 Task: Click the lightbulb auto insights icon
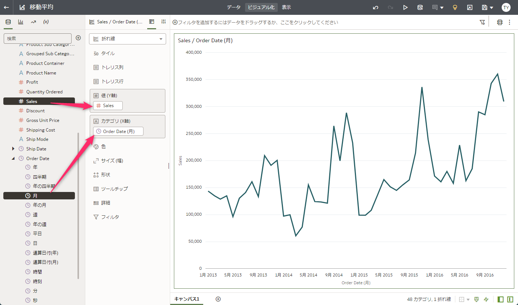point(455,7)
